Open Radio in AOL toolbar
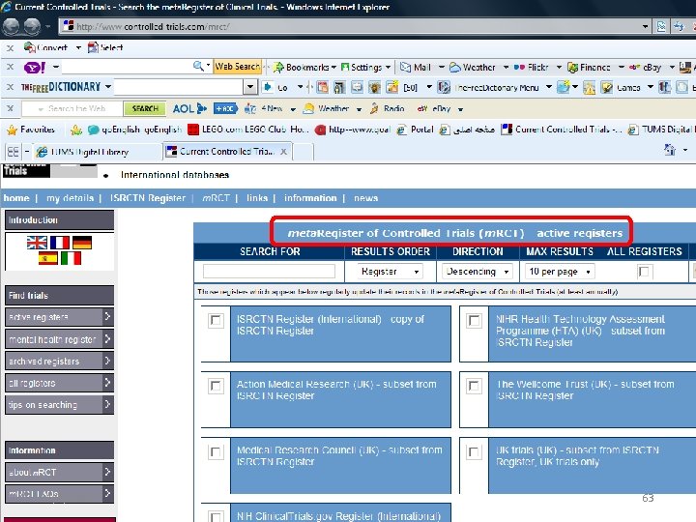 (387, 108)
